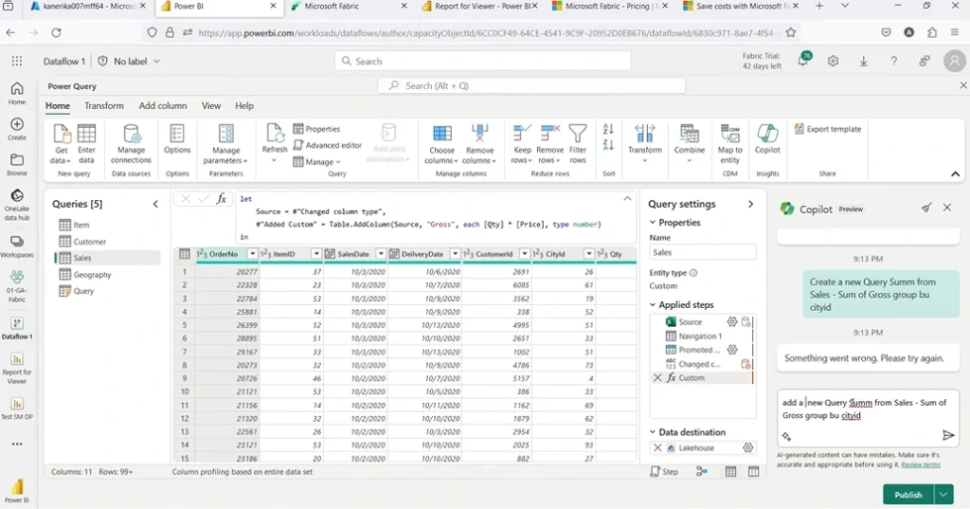Clear the Copilot chat with broom icon
This screenshot has height=509, width=970.
click(926, 209)
